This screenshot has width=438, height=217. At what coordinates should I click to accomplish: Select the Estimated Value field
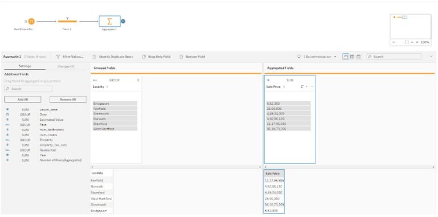click(x=52, y=120)
